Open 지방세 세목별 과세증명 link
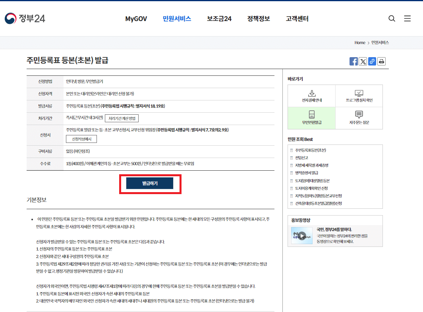Screen dimensions: 423x312 [311, 165]
